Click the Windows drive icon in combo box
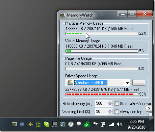Viewport: 155px width, 132px height. [70, 83]
